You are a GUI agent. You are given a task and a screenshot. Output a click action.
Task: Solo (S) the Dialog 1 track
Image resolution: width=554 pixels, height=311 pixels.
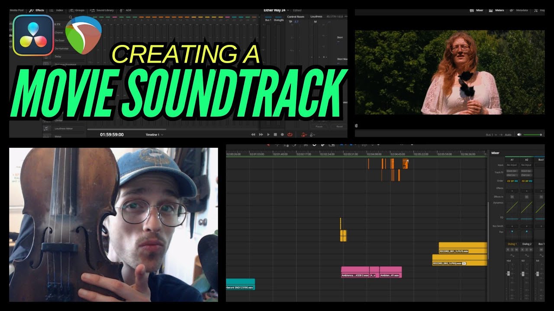(512, 250)
